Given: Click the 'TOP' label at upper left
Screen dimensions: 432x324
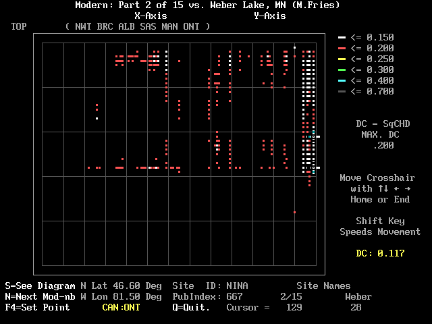Looking at the screenshot, I should [x=19, y=27].
